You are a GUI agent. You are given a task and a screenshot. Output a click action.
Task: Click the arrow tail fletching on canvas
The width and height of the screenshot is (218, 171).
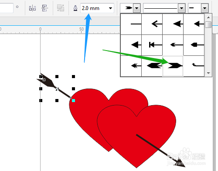(x=46, y=80)
